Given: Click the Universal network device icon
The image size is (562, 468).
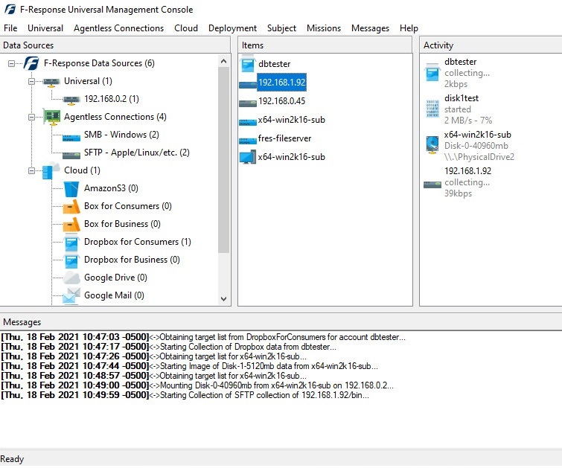Looking at the screenshot, I should (51, 82).
